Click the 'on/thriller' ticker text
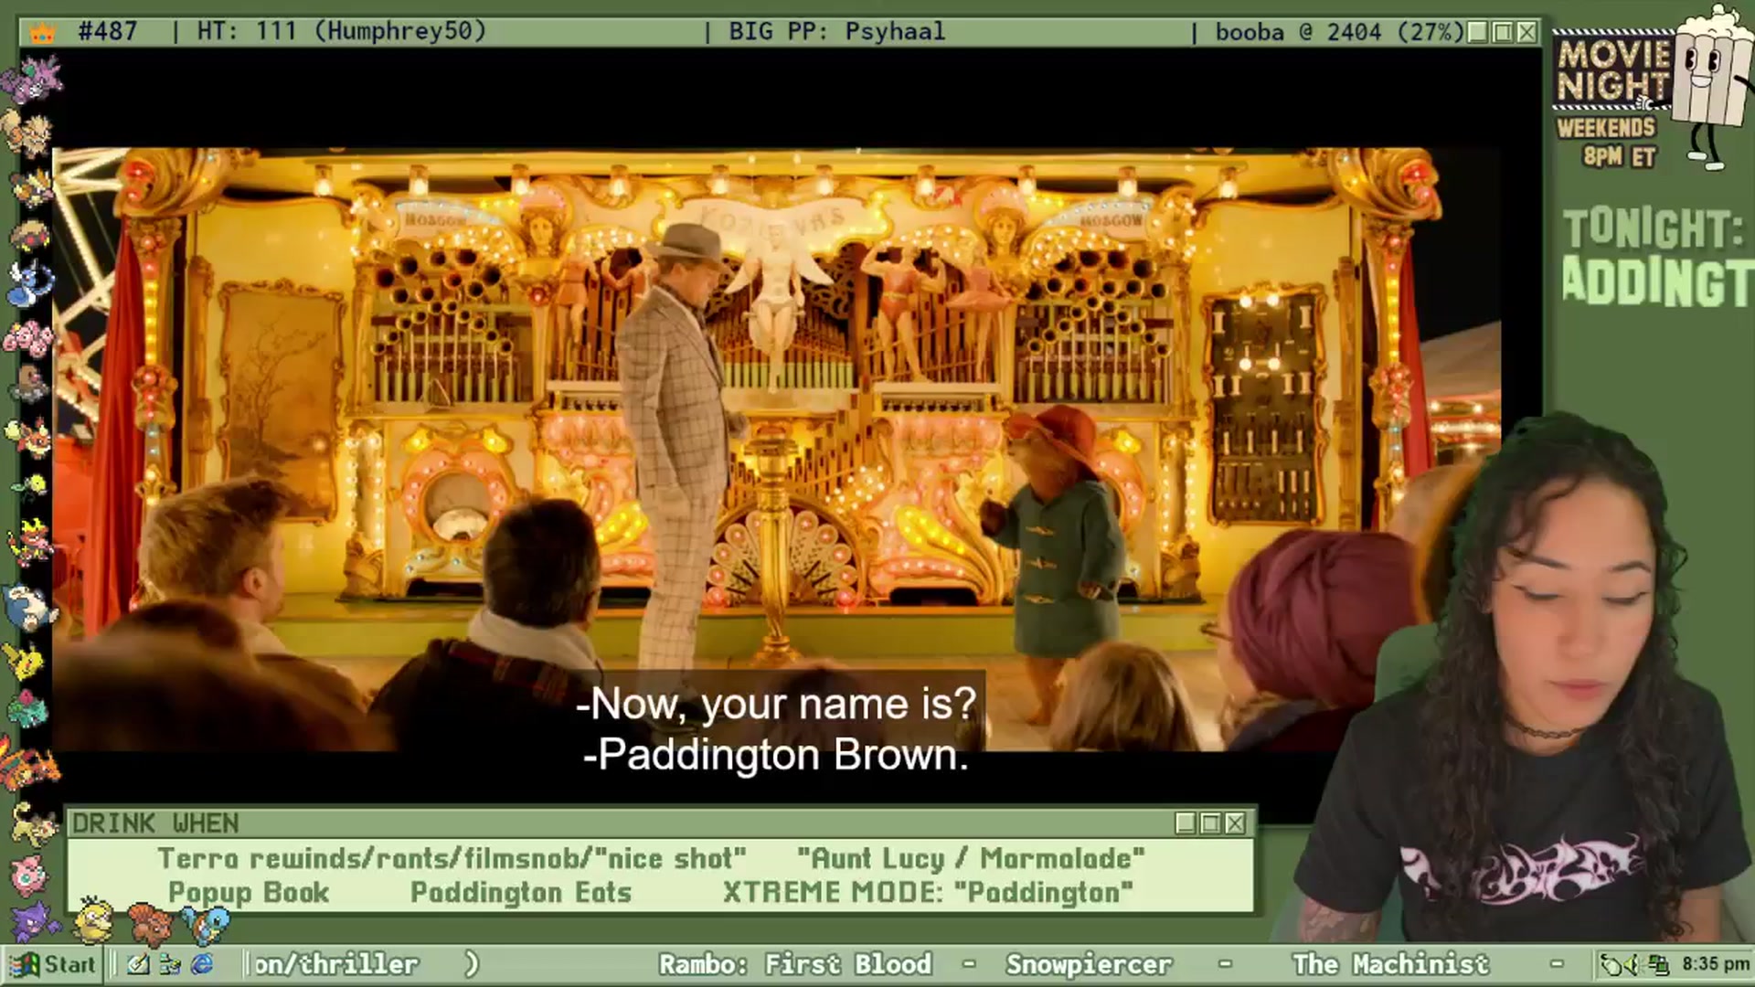The height and width of the screenshot is (987, 1755). [x=335, y=964]
